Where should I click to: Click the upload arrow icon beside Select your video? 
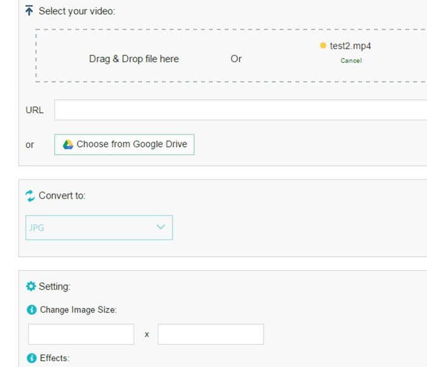(29, 10)
